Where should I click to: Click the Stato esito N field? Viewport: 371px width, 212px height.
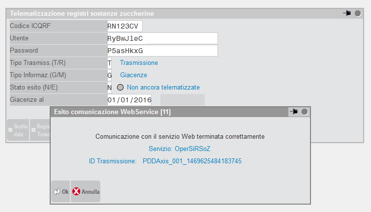click(x=110, y=88)
